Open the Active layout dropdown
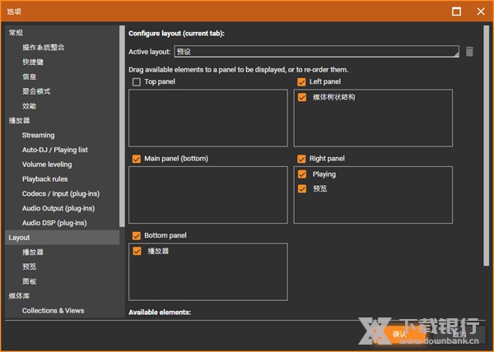Viewport: 494px width, 352px height. click(316, 51)
